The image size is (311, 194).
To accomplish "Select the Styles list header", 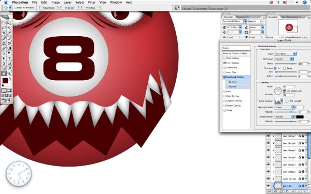I will coord(236,48).
